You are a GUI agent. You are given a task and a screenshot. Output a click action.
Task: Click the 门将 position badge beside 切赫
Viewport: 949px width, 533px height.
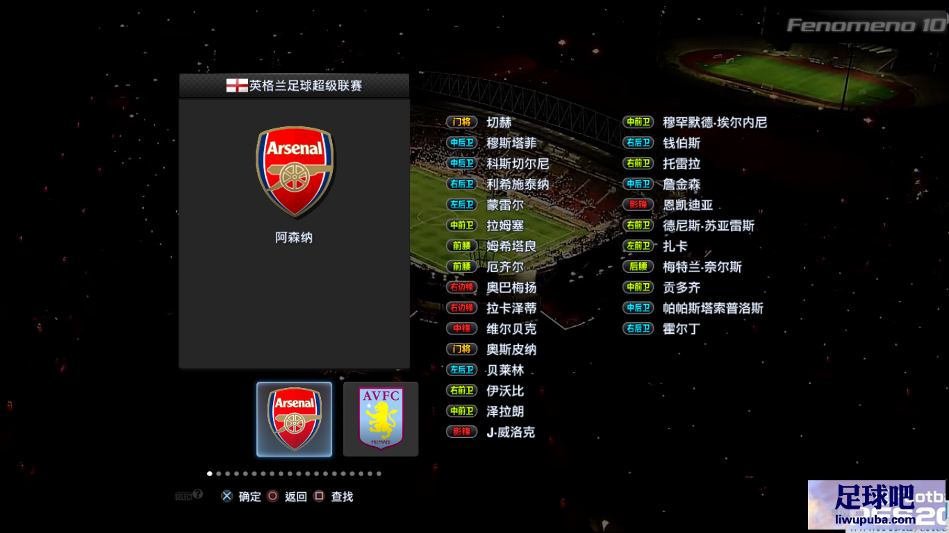462,122
